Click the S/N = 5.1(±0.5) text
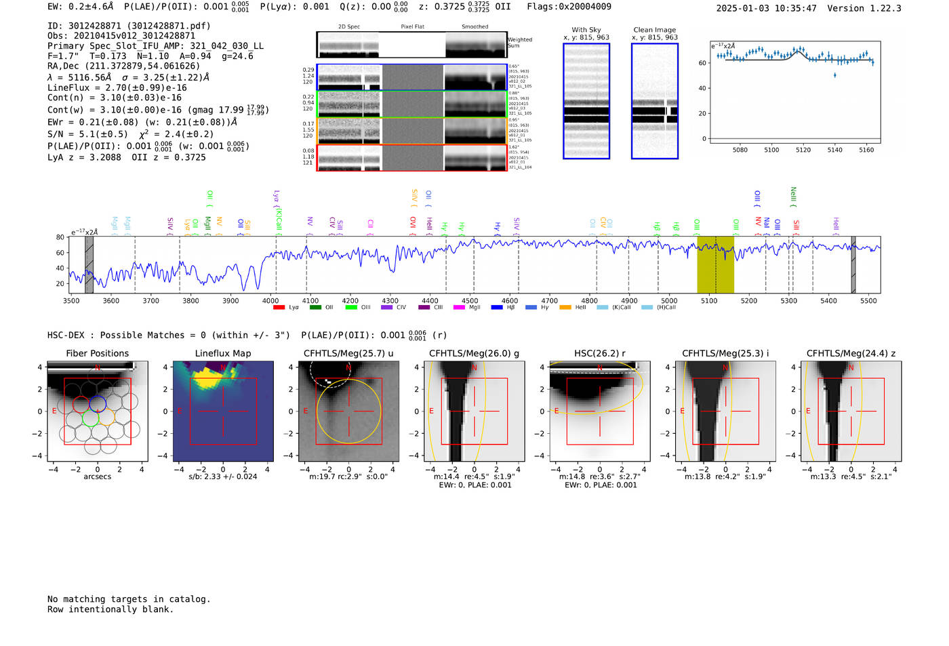This screenshot has height=646, width=949. tap(87, 134)
